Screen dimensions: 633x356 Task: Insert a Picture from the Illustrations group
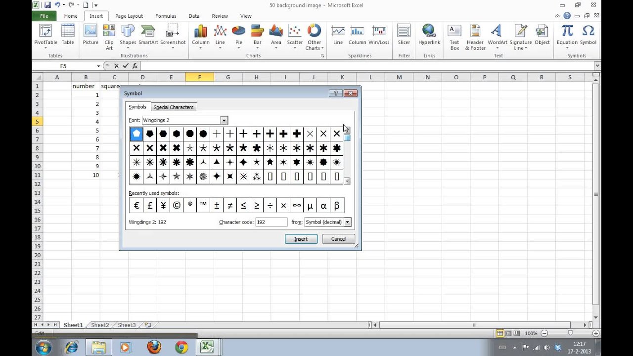pyautogui.click(x=90, y=35)
